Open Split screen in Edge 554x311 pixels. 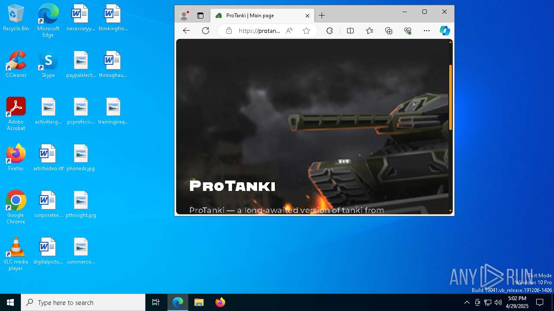coord(350,31)
